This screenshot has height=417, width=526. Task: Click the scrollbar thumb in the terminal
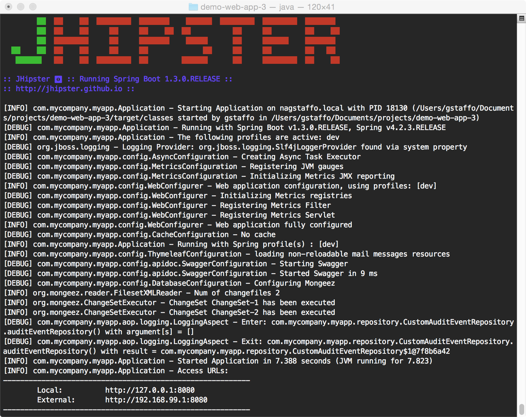pos(522,410)
